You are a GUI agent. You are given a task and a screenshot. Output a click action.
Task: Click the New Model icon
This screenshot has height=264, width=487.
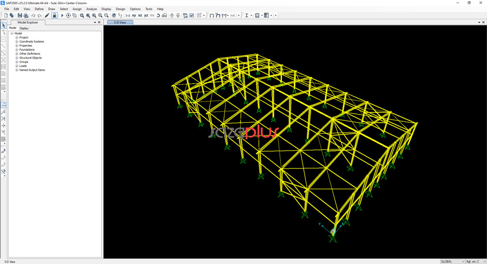(6, 15)
